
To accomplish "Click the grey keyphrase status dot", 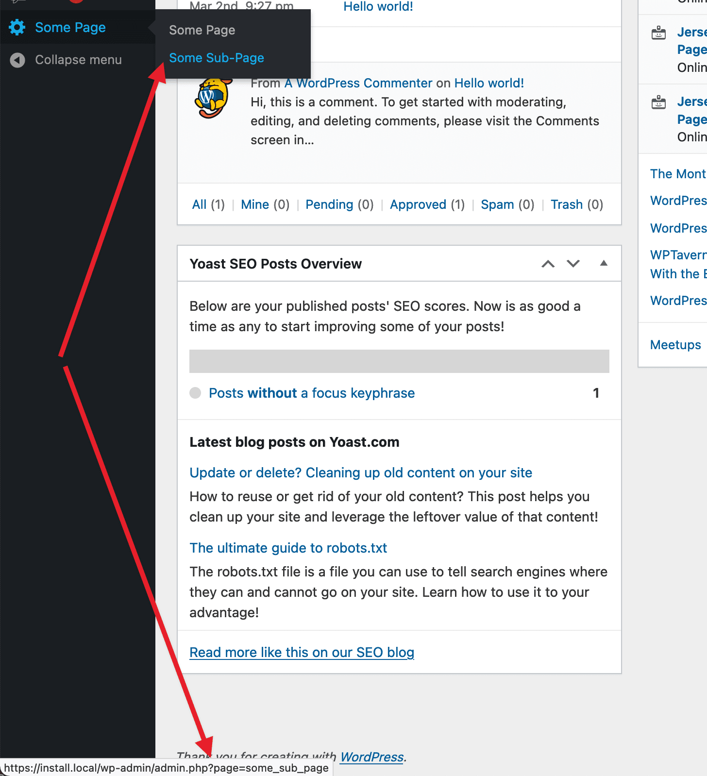I will pos(195,393).
